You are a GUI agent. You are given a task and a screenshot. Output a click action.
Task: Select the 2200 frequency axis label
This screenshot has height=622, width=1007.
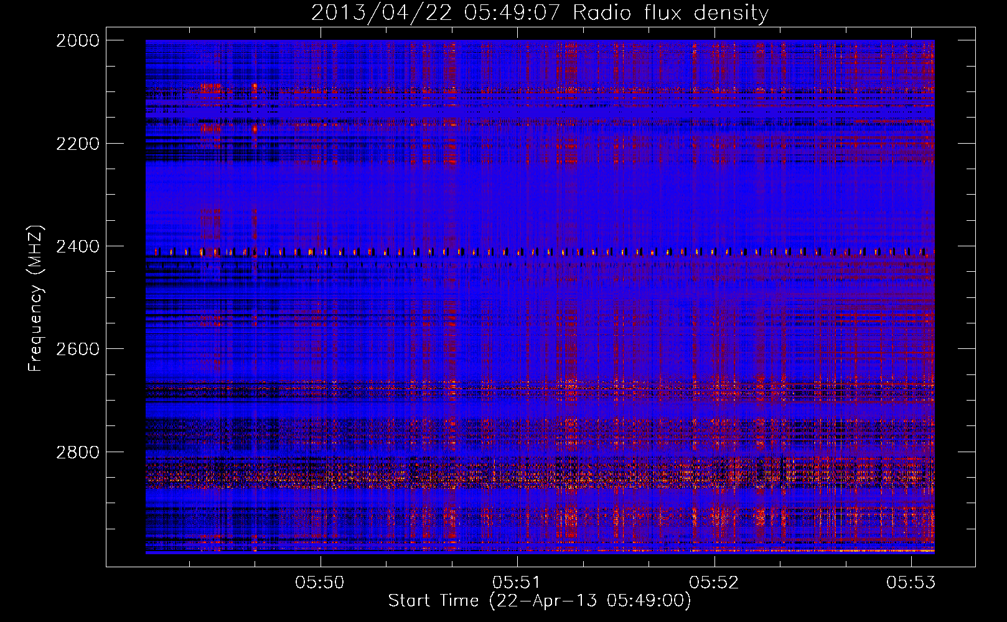pyautogui.click(x=78, y=144)
